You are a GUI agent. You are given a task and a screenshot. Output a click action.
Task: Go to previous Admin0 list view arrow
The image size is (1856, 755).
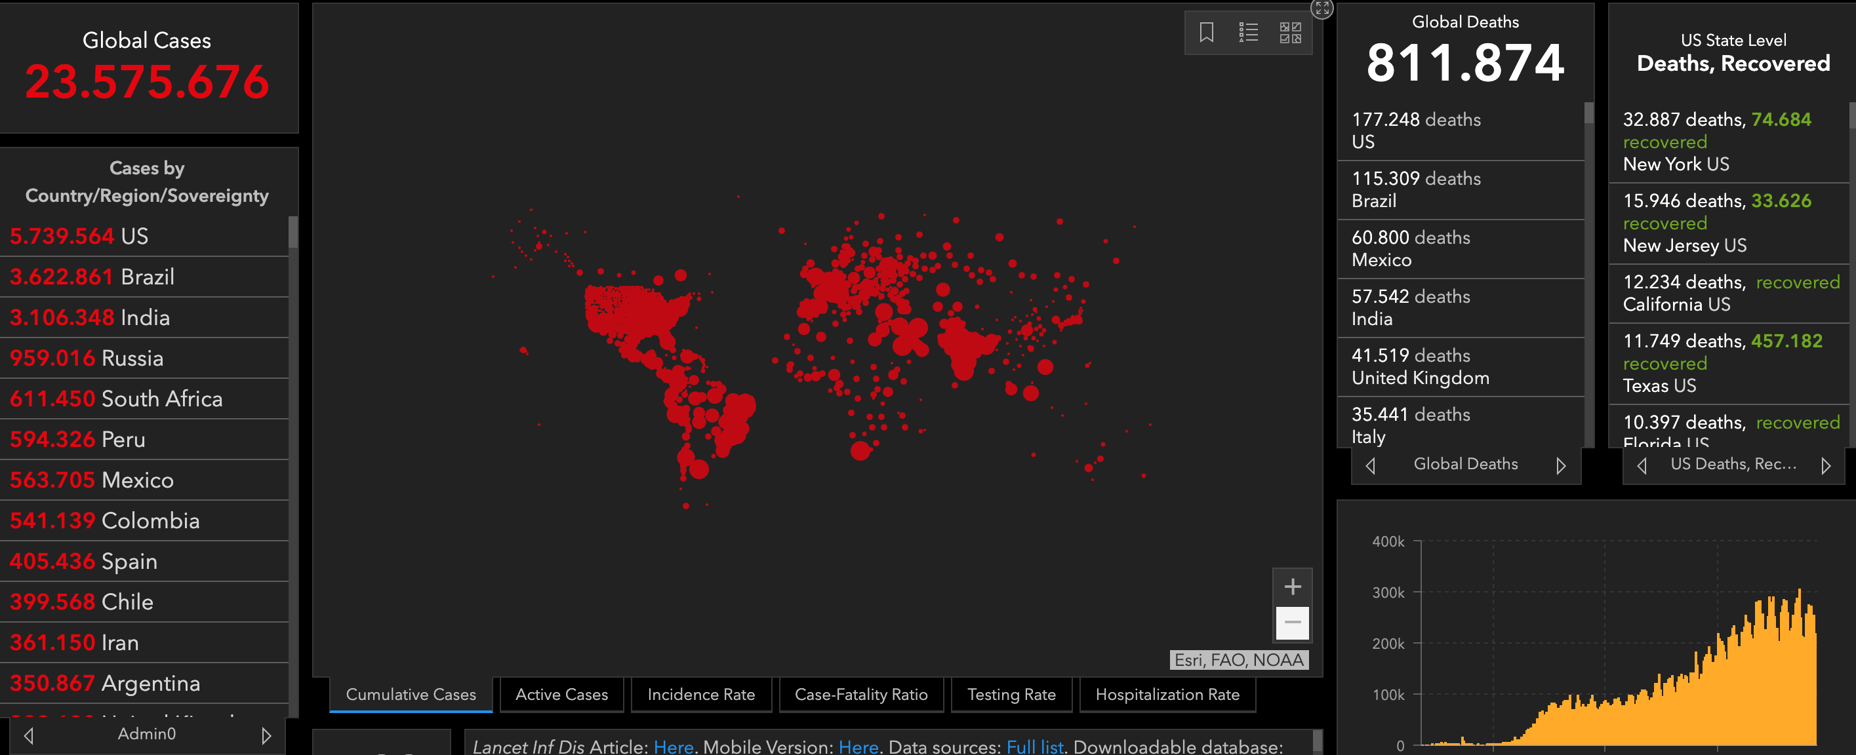pyautogui.click(x=29, y=735)
